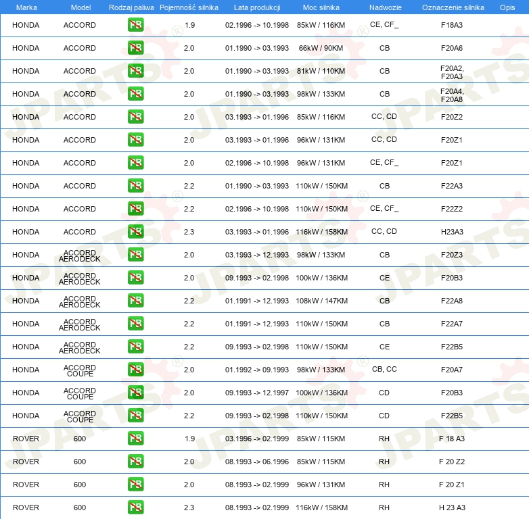Select the 08.1993 -> 06.1996 production cell
Screen dimensions: 529x519
point(257,462)
